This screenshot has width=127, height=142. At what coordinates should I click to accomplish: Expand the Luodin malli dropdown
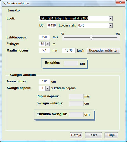pos(110,26)
